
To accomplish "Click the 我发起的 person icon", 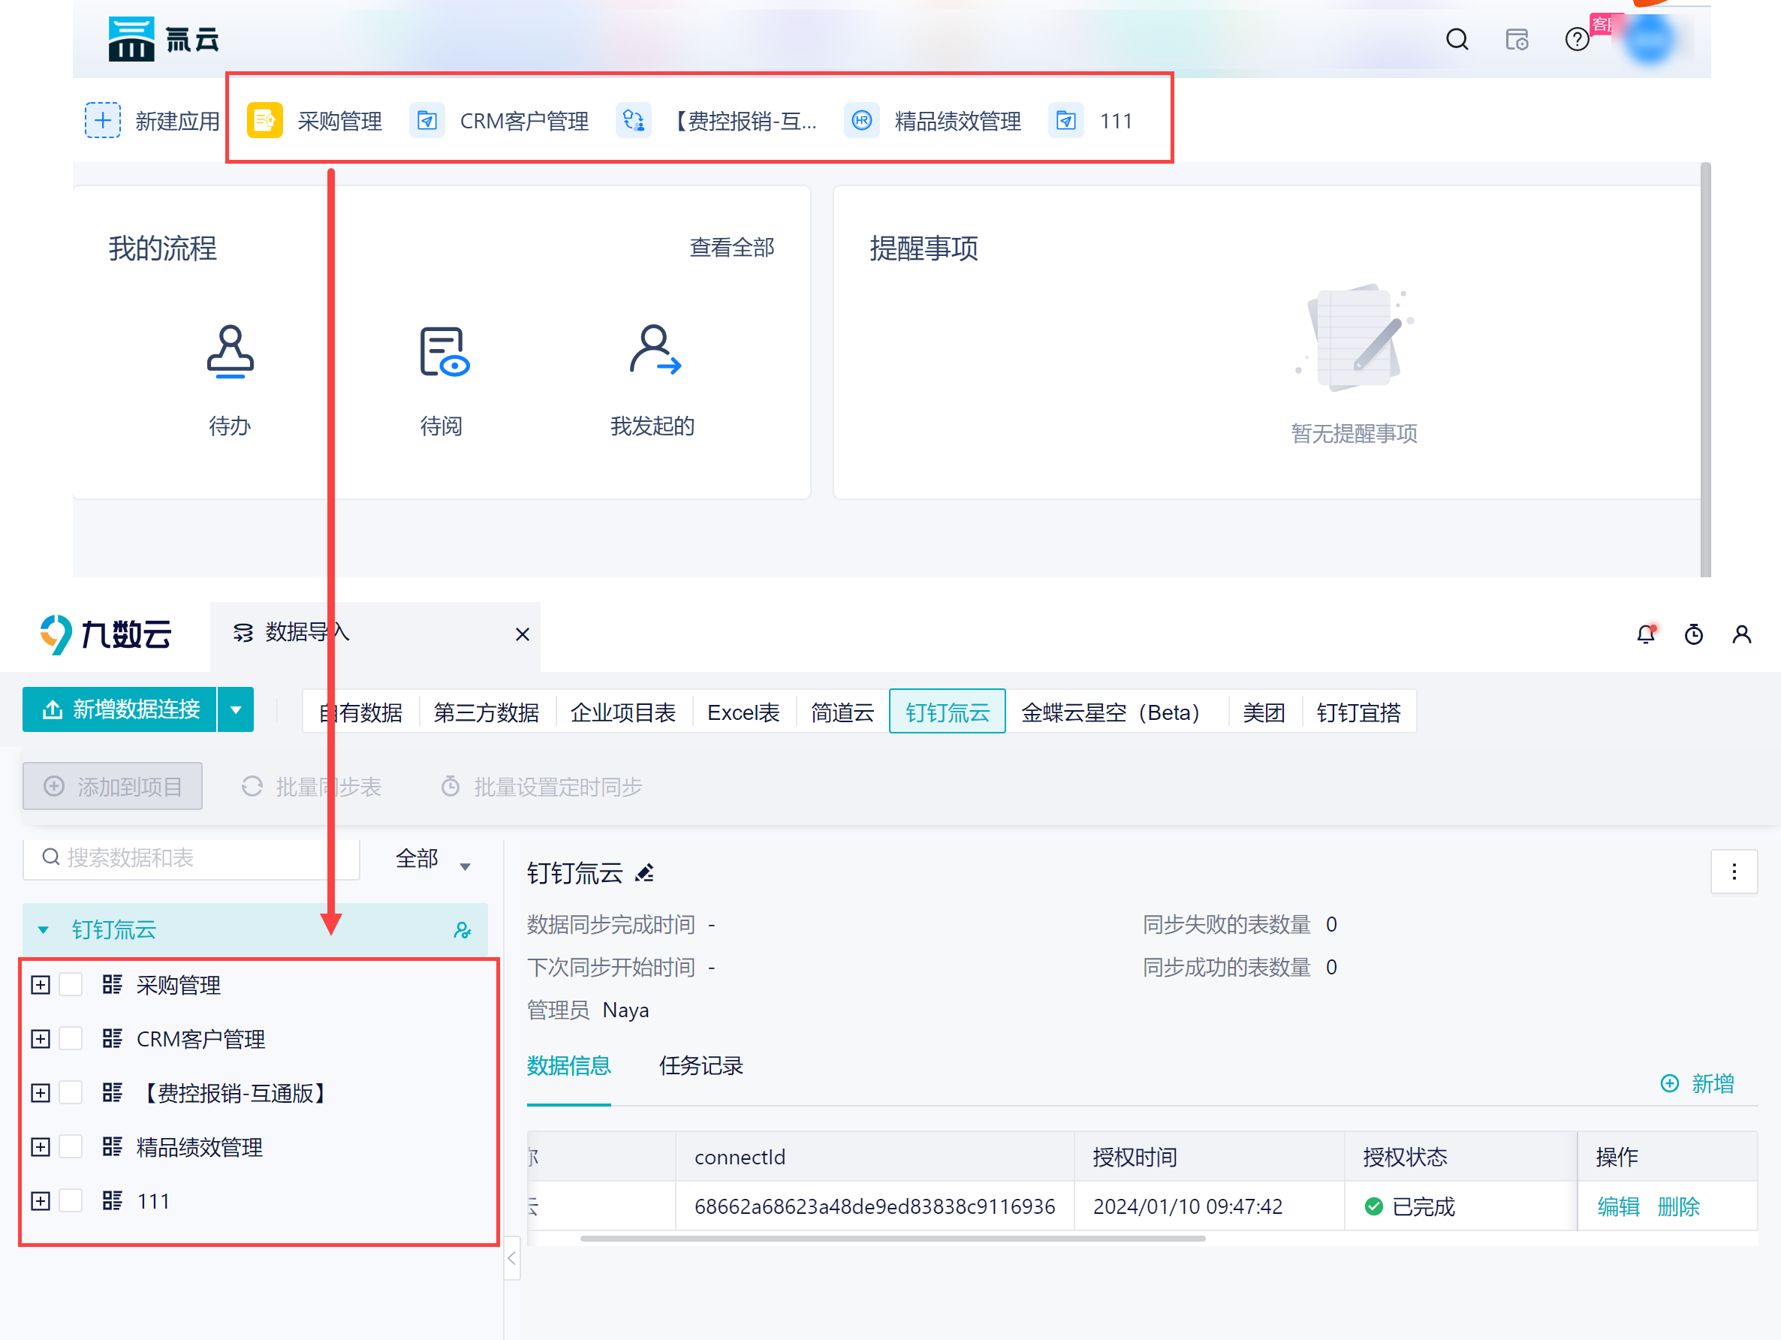I will (x=653, y=350).
